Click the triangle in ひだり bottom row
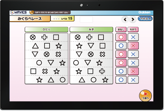 (x=51, y=80)
